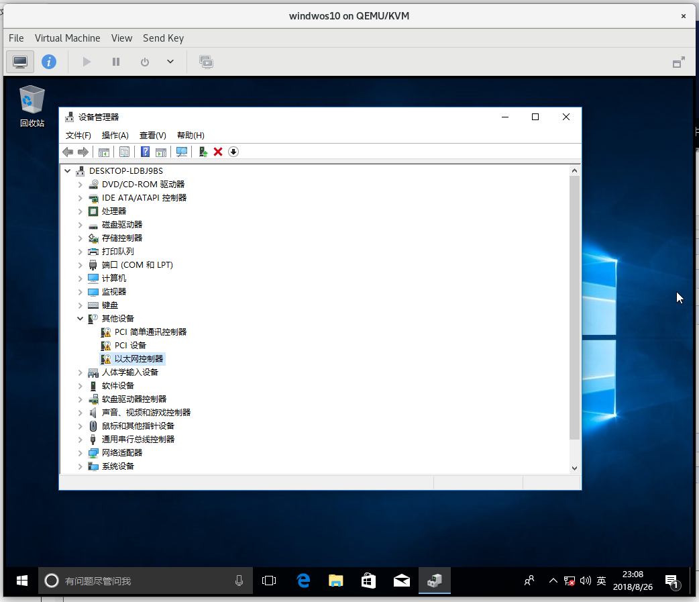Click the device list scrollbar up arrow
Screen dimensions: 699x602
(x=574, y=170)
